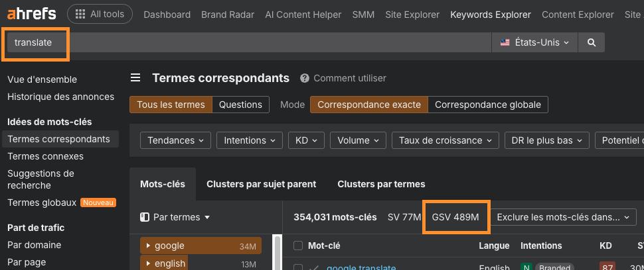
Task: Open DR le plus bas filter
Action: (547, 140)
